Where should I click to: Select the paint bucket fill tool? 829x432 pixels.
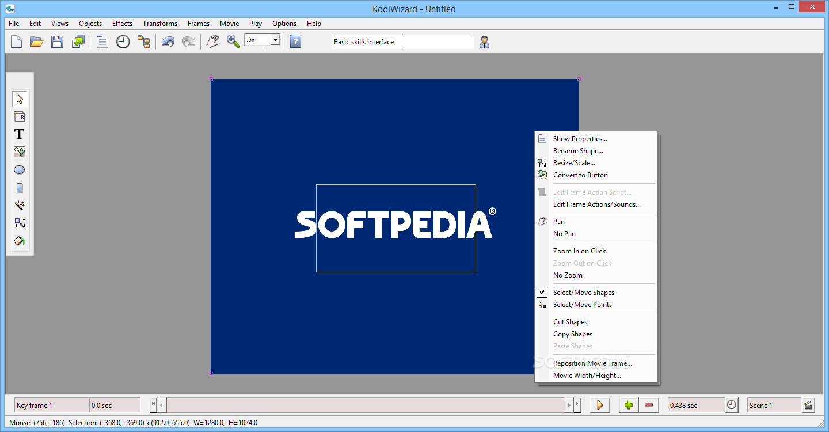tap(20, 241)
